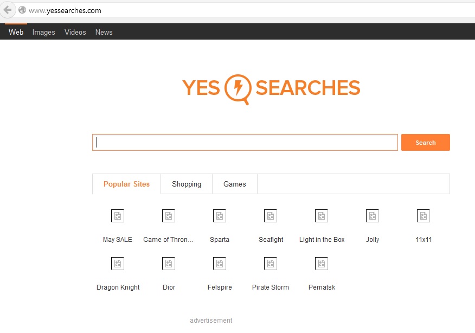Switch to the Images search tab
This screenshot has height=333, width=475.
(43, 32)
